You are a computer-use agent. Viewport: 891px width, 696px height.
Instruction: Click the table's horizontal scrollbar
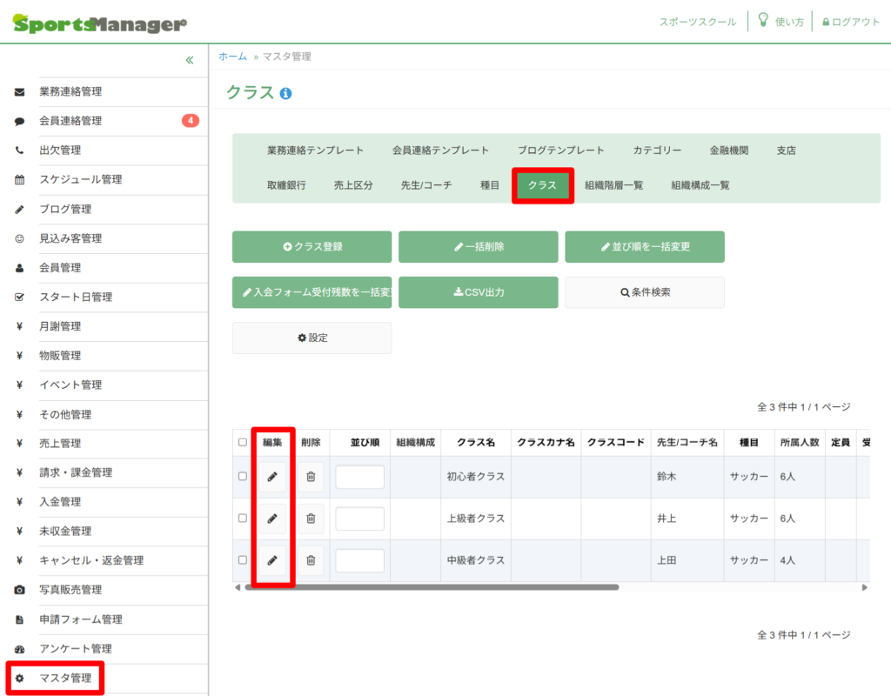[x=432, y=587]
